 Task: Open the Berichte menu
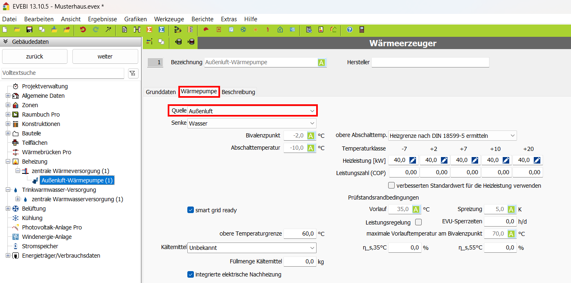202,19
